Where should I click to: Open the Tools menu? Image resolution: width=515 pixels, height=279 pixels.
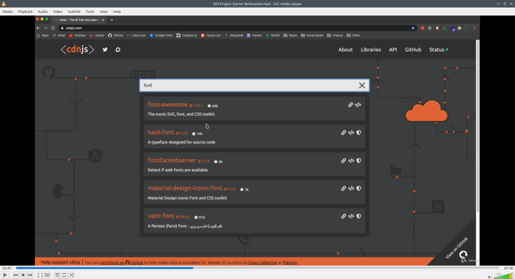click(90, 12)
